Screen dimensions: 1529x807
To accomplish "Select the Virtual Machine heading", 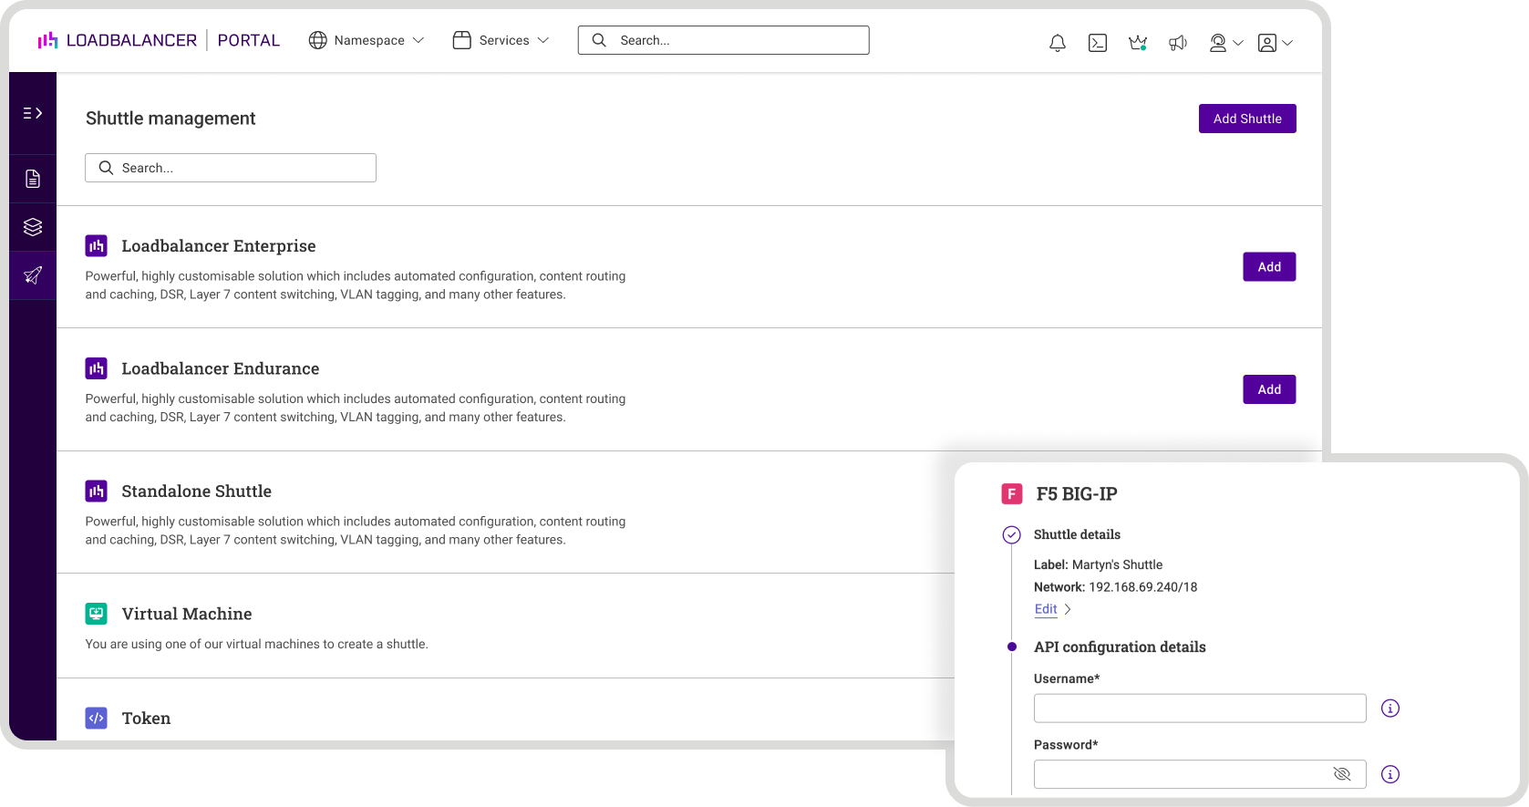I will pyautogui.click(x=187, y=614).
